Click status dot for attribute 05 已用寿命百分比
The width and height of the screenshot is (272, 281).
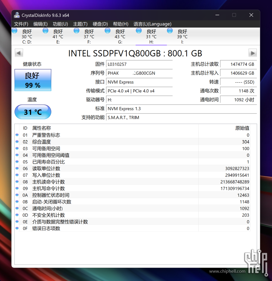click(17, 161)
